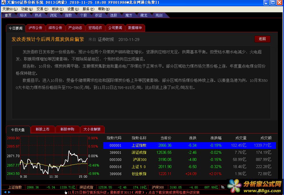Viewport: 284px width, 195px height.
Task: Click the price value 12536.55 in table
Action: [164, 152]
